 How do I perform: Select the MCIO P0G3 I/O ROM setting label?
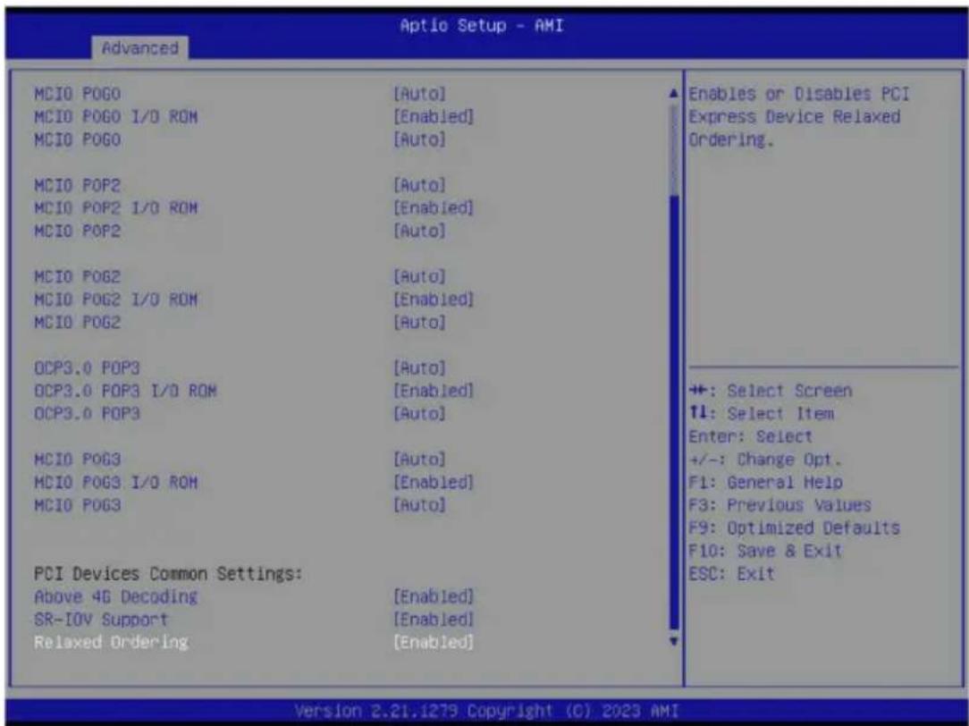point(115,483)
